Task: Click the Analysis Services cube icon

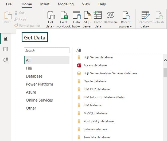Action: 79,73
